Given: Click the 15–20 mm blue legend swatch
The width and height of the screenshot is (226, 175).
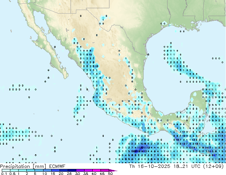Looking at the screenshot, I should coord(55,170).
